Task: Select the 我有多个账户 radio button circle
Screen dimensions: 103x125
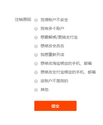Action: tap(36, 29)
